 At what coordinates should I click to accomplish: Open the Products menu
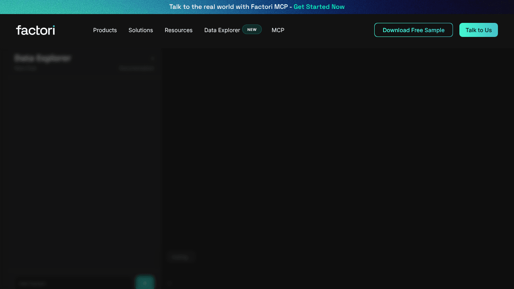105,30
